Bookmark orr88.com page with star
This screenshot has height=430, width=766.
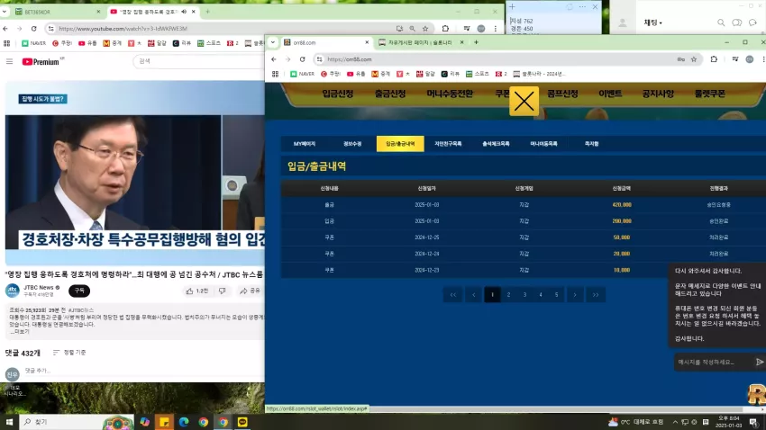(694, 59)
